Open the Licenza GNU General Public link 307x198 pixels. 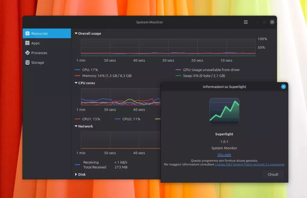tap(249, 165)
